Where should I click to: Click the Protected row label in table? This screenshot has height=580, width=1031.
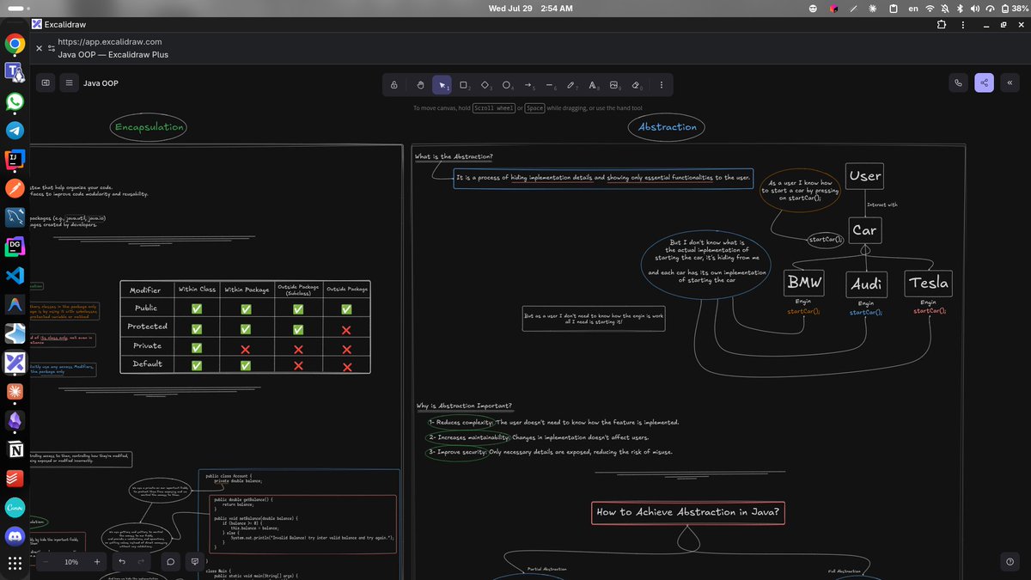pos(147,327)
